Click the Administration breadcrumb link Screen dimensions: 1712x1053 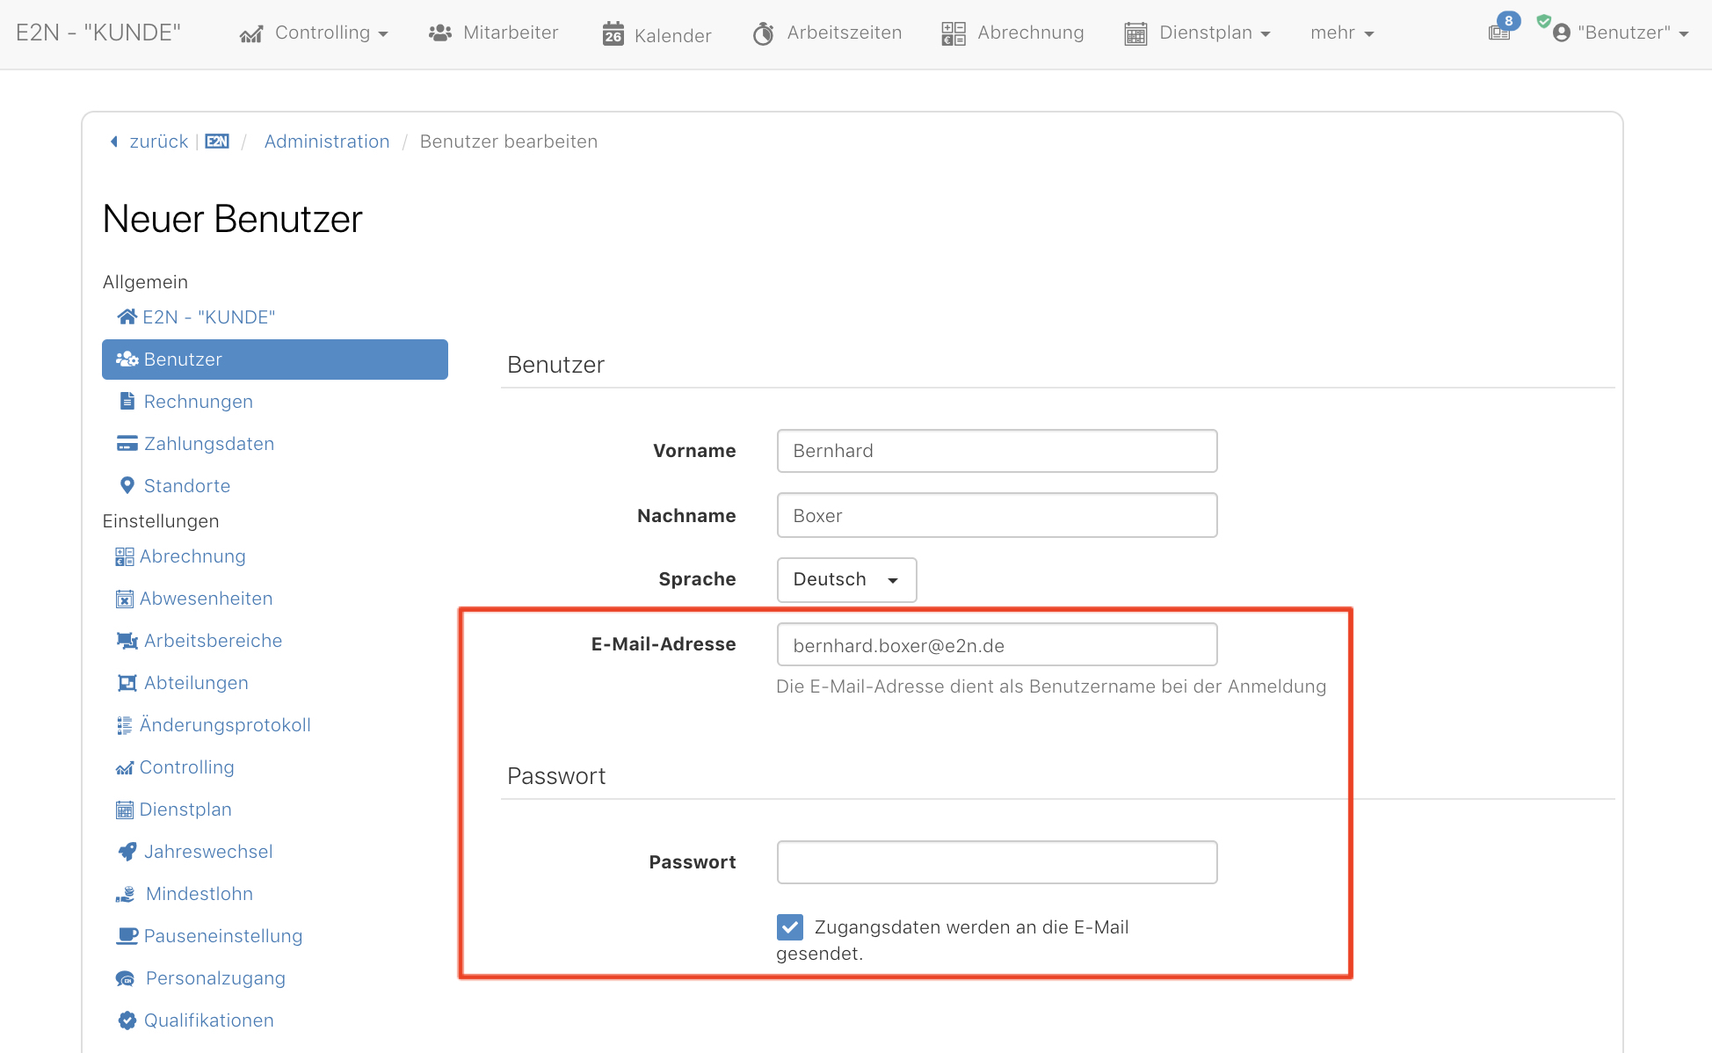coord(327,142)
